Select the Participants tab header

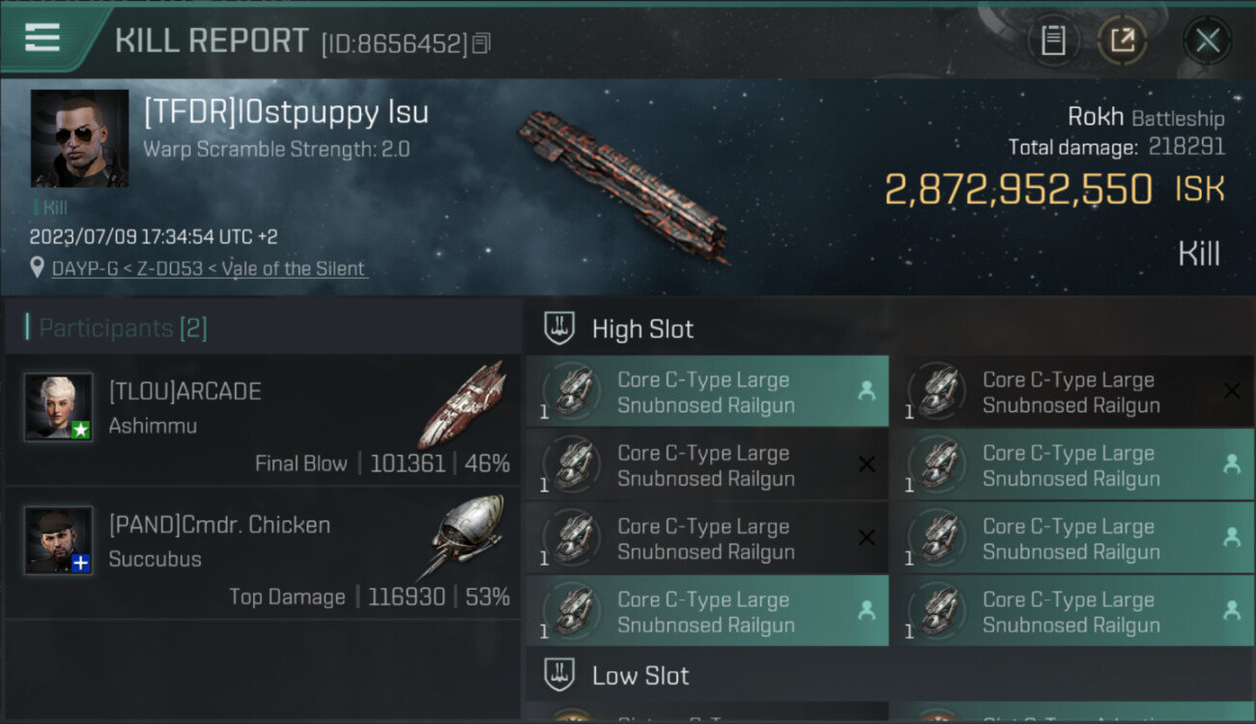[123, 328]
